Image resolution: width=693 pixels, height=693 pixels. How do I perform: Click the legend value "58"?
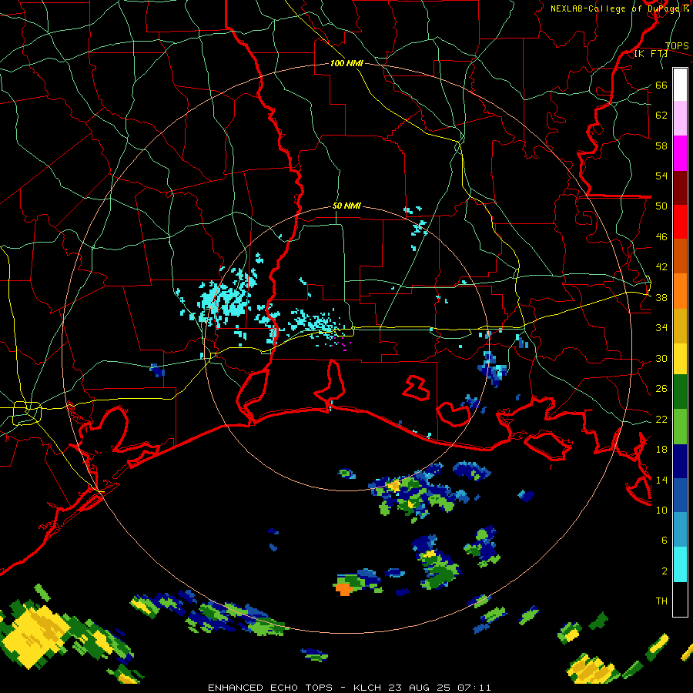pyautogui.click(x=661, y=146)
